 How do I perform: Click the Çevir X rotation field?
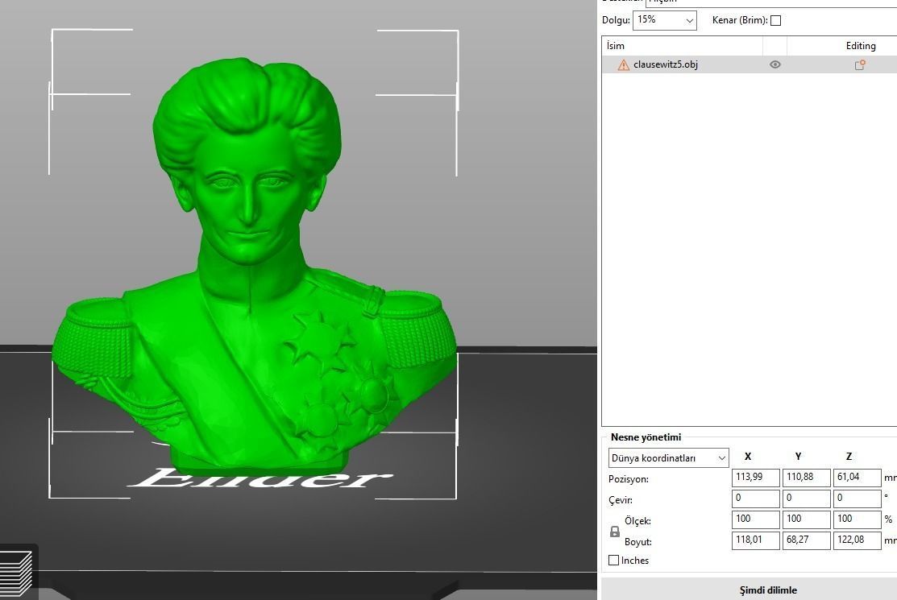(x=756, y=499)
